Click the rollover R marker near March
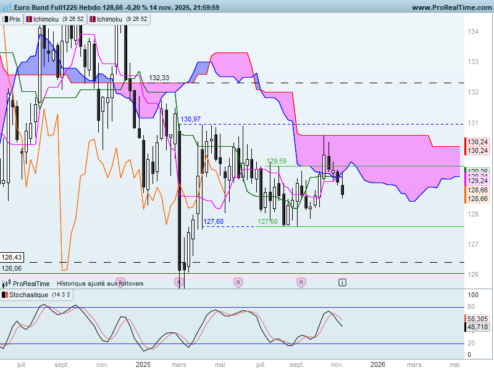The image size is (494, 370). click(x=178, y=282)
